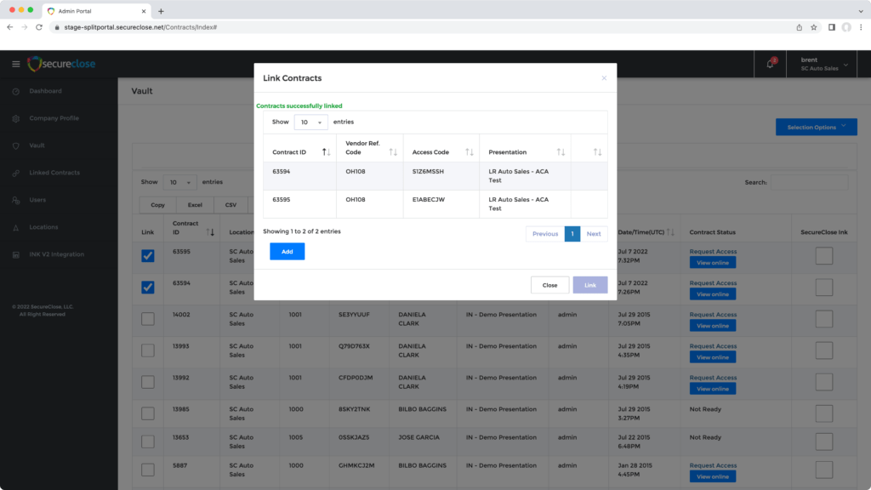This screenshot has height=490, width=871.
Task: Open the Vault shield icon in sidebar
Action: [x=17, y=145]
